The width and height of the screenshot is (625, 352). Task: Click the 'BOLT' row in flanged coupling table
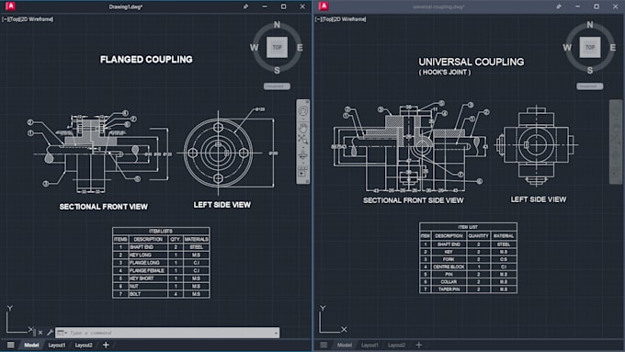point(161,294)
